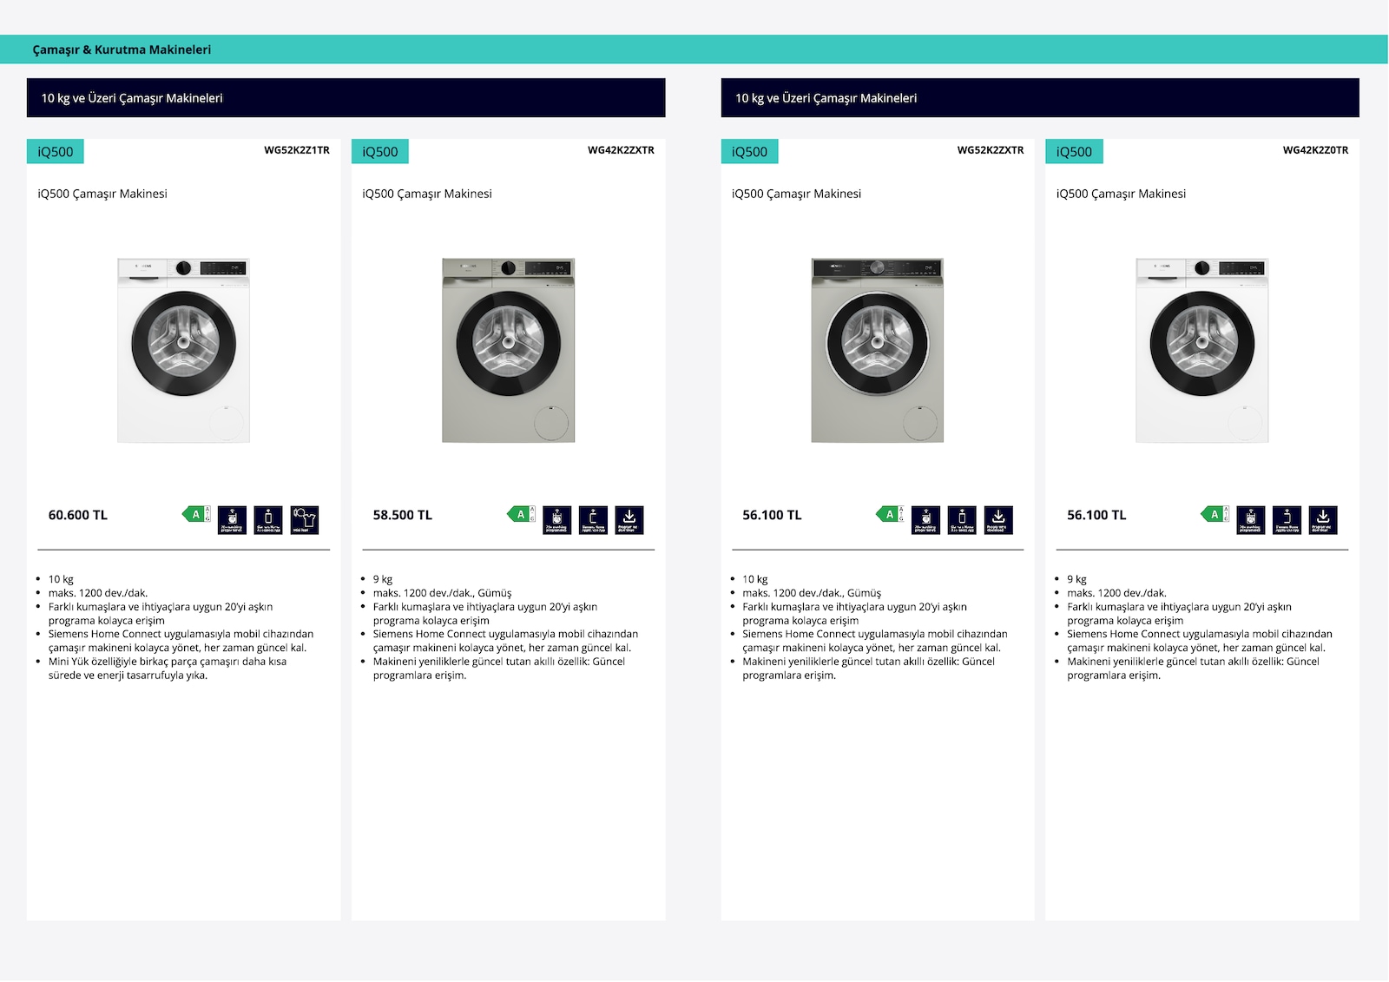
Task: Click the program download icon on WG52K2ZXTR
Action: click(x=998, y=520)
